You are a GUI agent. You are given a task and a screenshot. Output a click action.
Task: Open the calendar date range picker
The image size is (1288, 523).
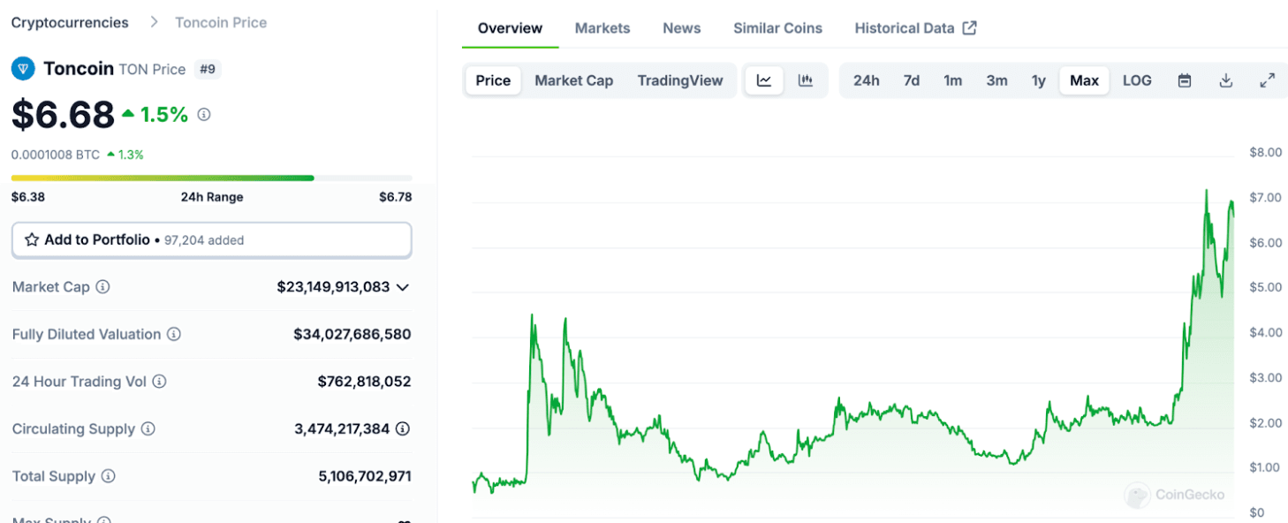(1185, 80)
